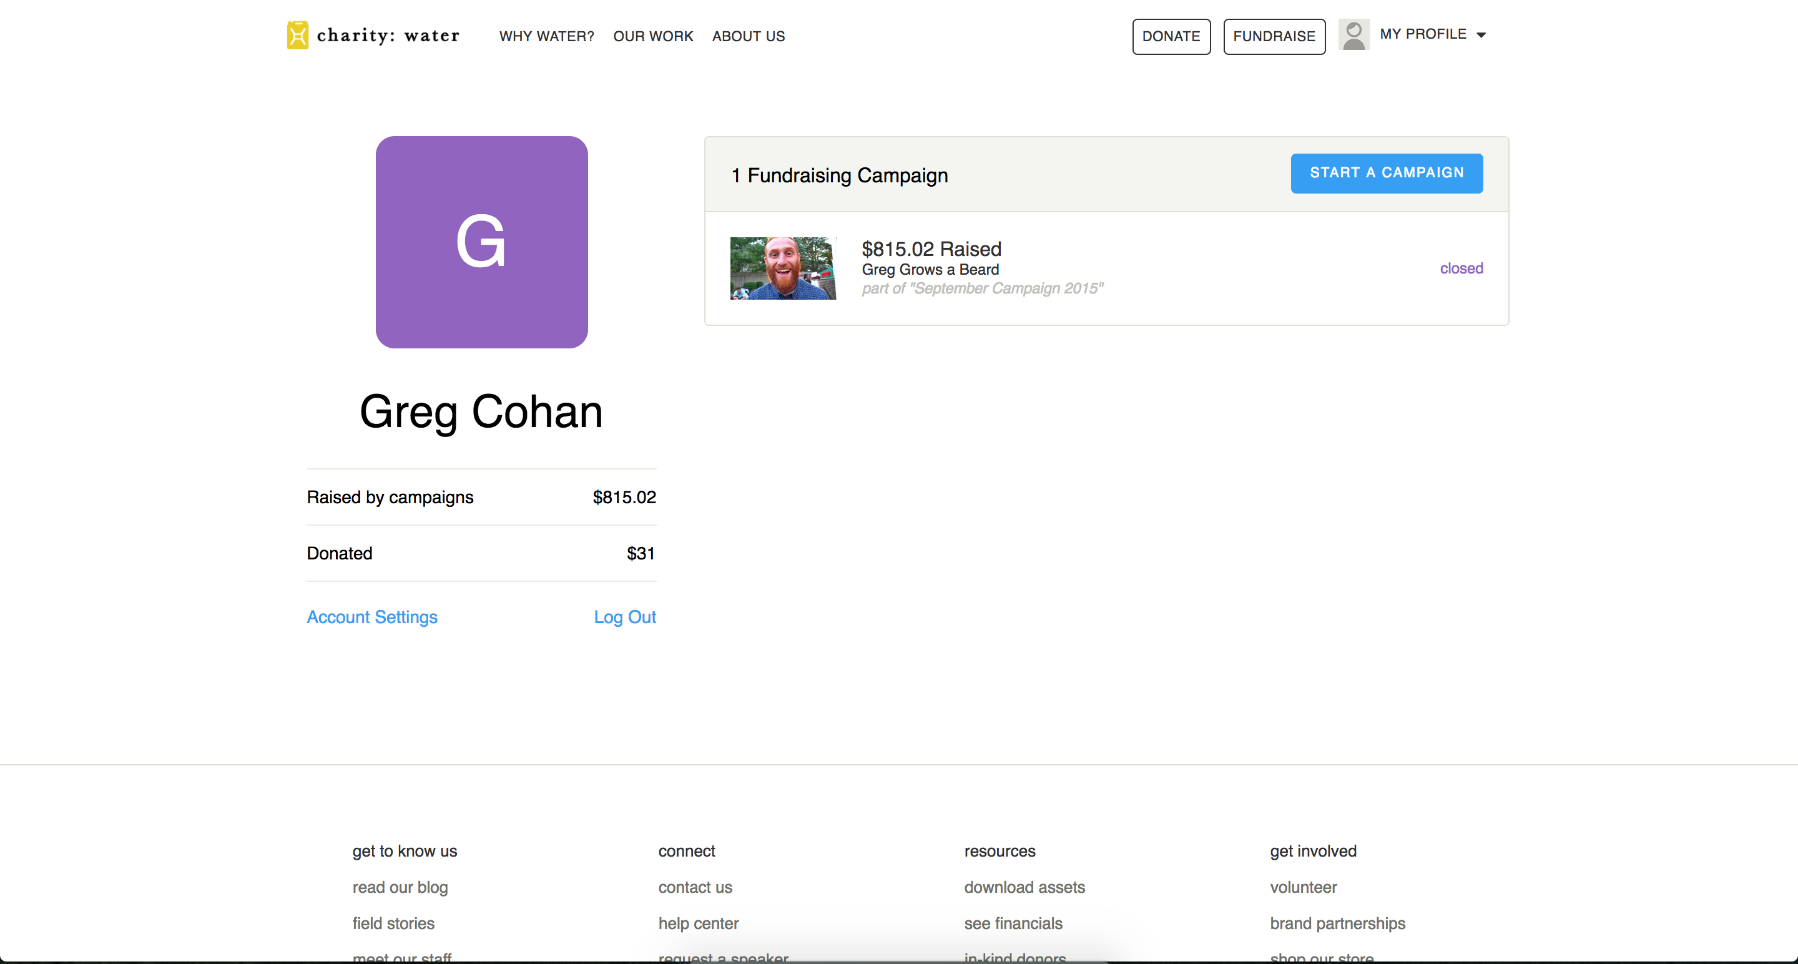1798x964 pixels.
Task: Click the Log Out link
Action: click(x=625, y=617)
